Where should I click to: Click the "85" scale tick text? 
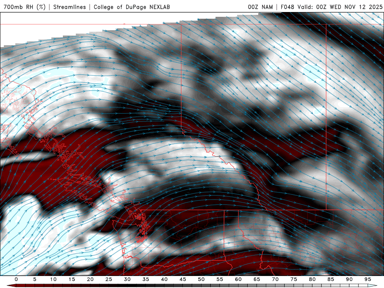click(x=331, y=279)
